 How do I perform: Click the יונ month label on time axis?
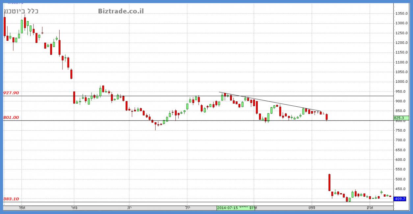coord(130,208)
